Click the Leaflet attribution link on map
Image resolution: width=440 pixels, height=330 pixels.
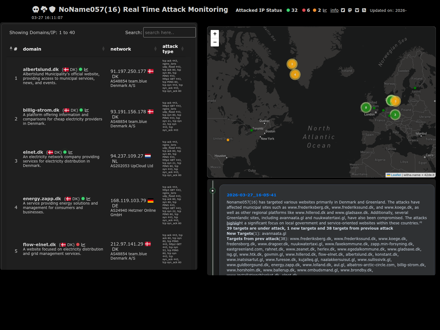pos(396,175)
